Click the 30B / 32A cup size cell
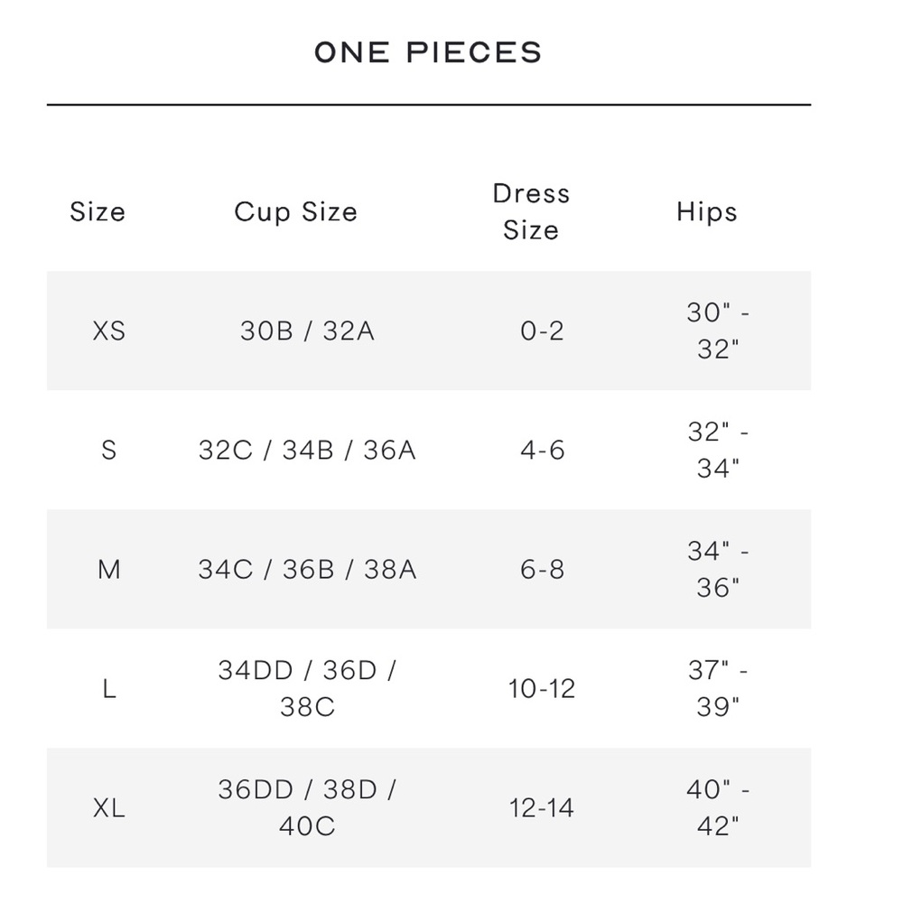The image size is (903, 903). coord(308,331)
